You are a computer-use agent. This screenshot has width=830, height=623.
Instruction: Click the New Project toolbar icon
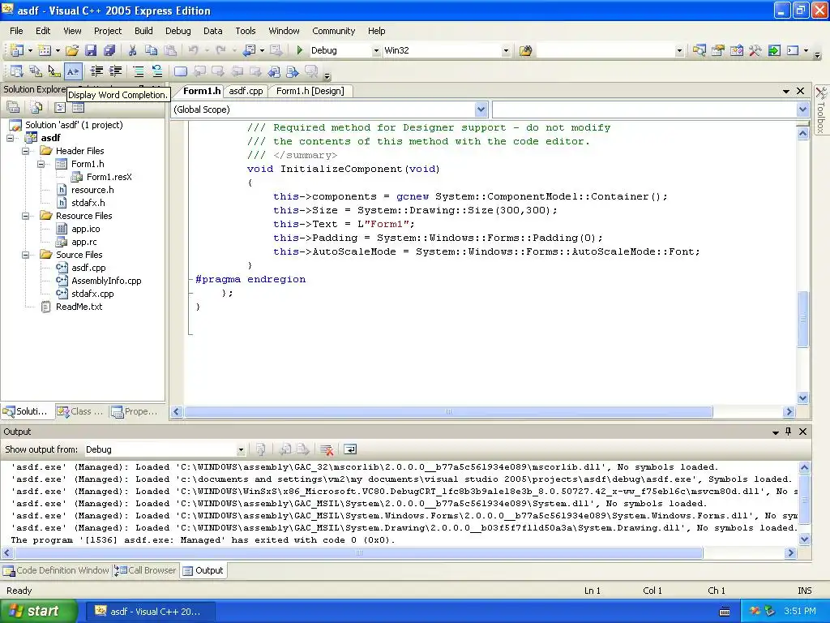tap(17, 50)
